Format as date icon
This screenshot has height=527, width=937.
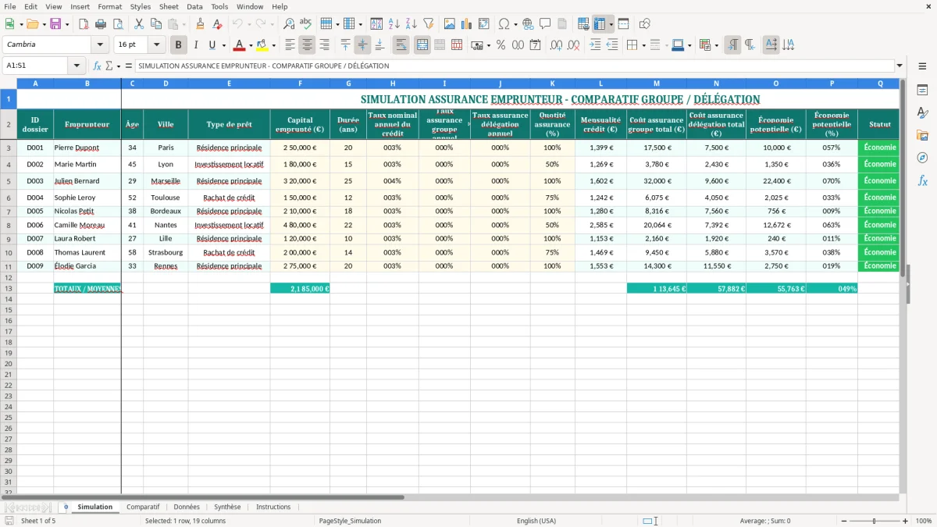535,45
